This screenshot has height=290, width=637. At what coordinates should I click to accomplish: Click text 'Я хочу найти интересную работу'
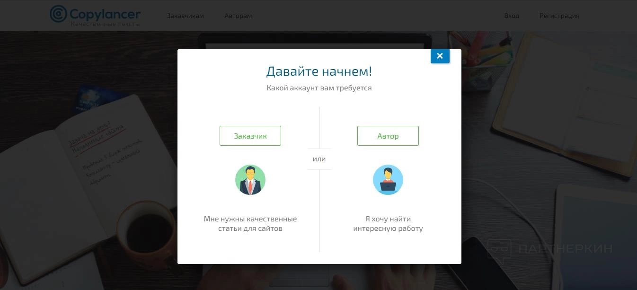tap(388, 224)
